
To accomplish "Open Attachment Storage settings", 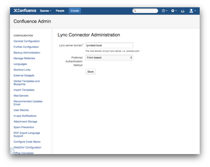I will pyautogui.click(x=25, y=122).
